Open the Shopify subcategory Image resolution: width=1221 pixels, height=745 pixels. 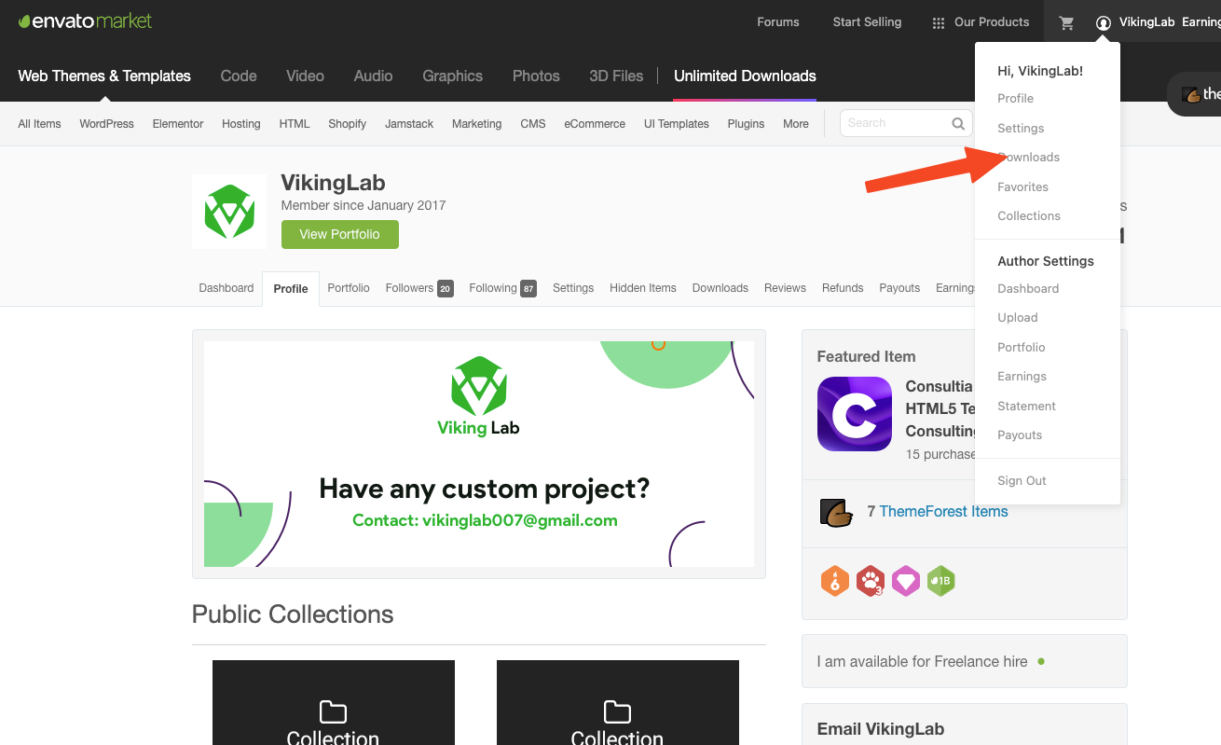pos(347,124)
